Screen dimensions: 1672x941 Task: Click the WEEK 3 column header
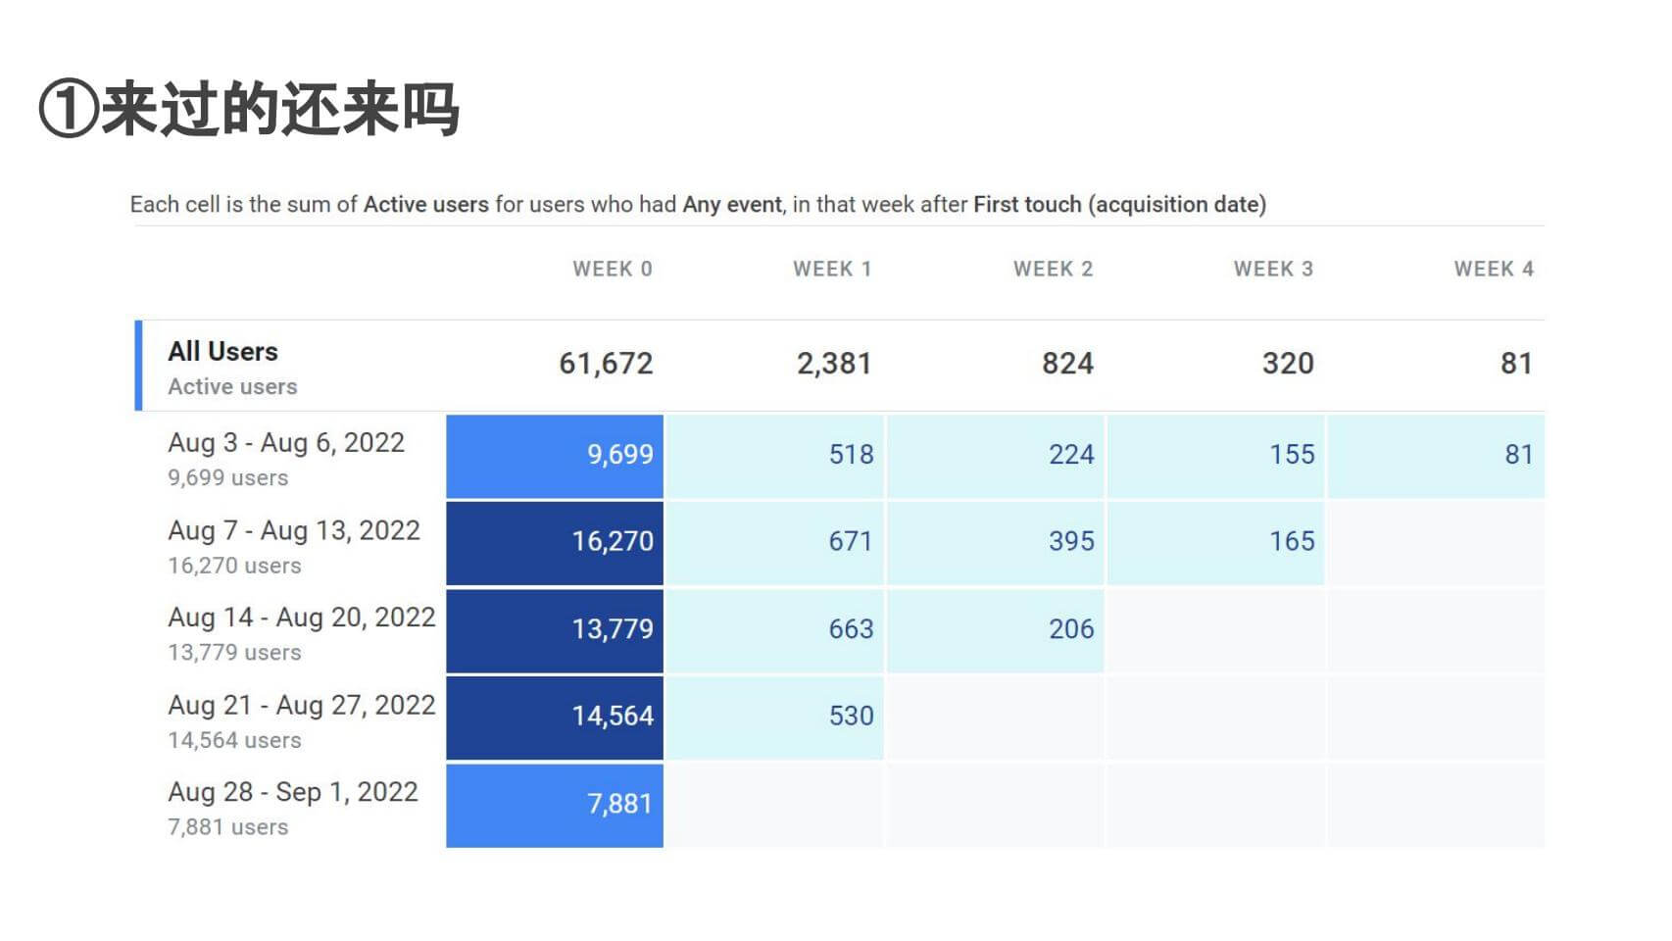point(1272,269)
